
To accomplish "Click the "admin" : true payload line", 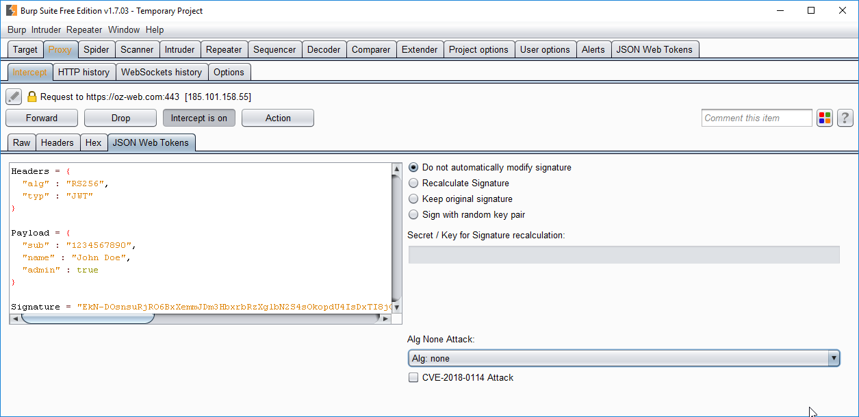I will (x=60, y=270).
